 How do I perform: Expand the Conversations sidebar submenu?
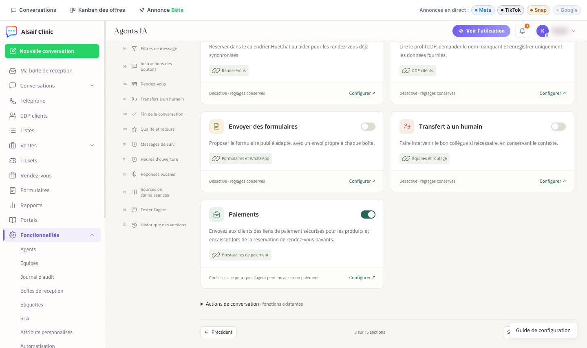[x=92, y=86]
